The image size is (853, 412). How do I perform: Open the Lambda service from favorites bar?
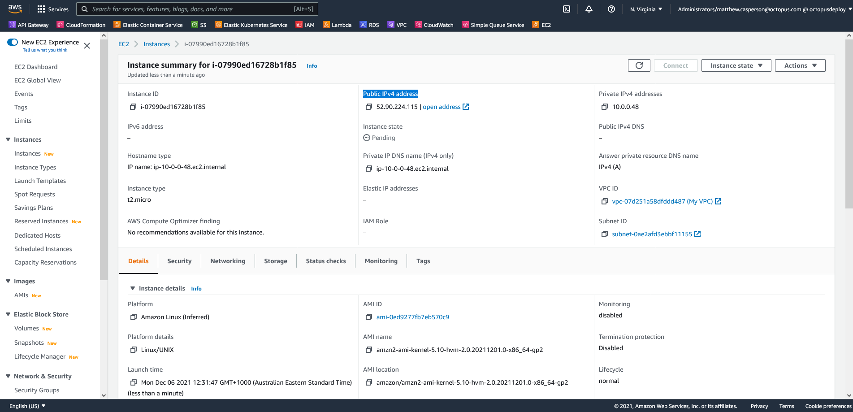[338, 25]
